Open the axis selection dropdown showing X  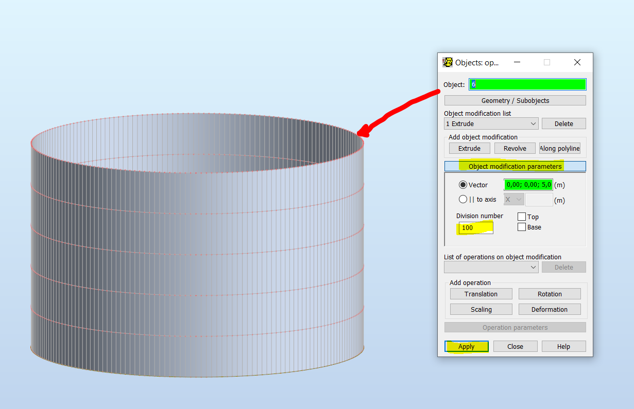513,199
